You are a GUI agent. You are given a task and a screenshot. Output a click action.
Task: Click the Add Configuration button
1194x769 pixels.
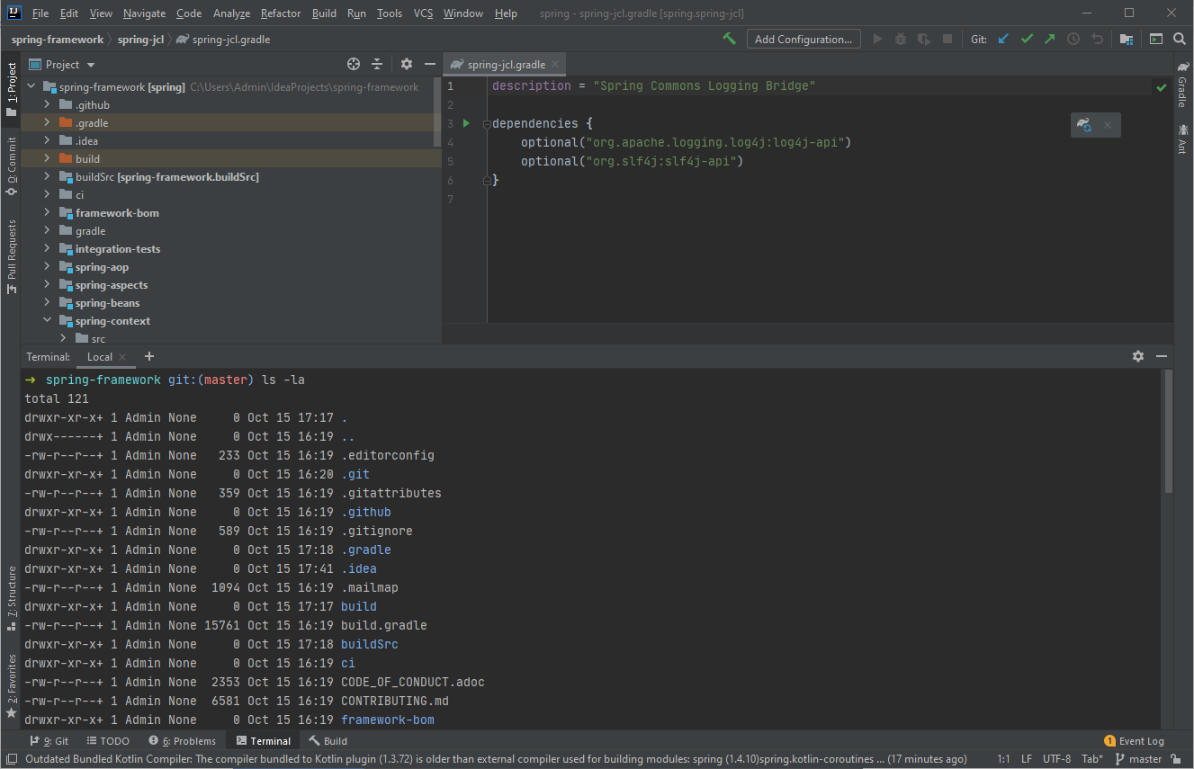(803, 39)
